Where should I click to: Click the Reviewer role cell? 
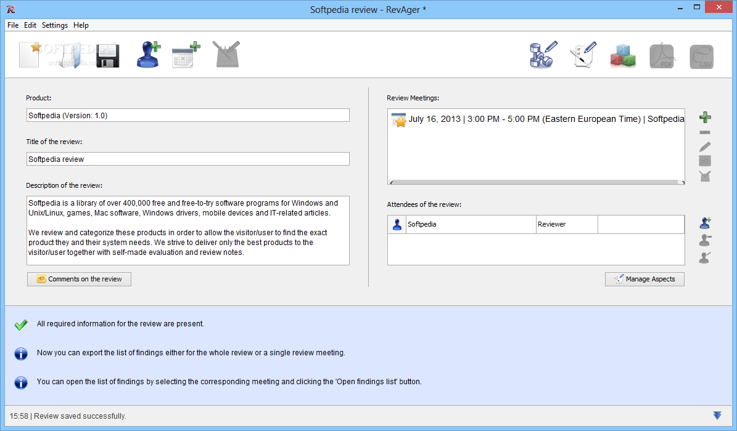tap(567, 224)
